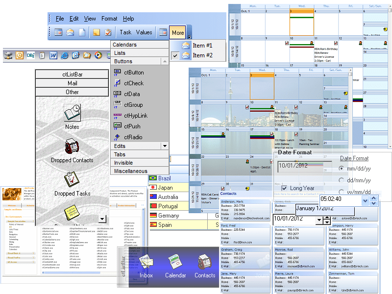392x294 pixels.
Task: Open the Calendars group header
Action: pyautogui.click(x=140, y=45)
